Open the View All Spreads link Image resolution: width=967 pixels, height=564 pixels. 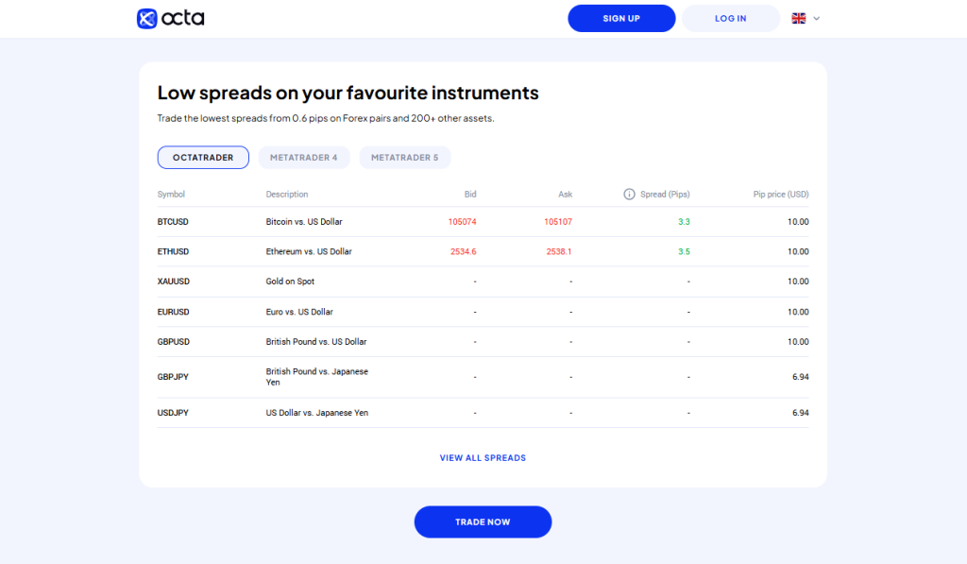click(x=483, y=458)
